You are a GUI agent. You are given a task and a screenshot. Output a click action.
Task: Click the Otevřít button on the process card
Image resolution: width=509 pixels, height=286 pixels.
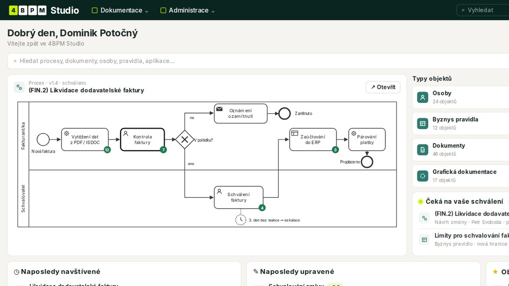[x=383, y=87]
